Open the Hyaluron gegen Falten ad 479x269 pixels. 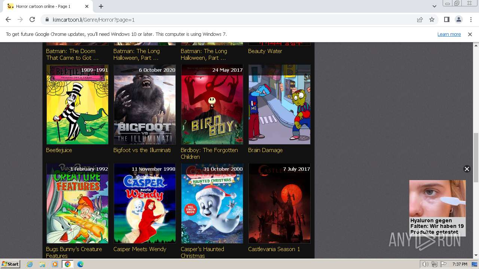point(437,208)
